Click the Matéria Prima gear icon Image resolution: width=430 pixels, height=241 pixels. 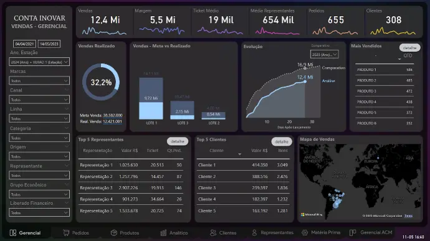305,232
